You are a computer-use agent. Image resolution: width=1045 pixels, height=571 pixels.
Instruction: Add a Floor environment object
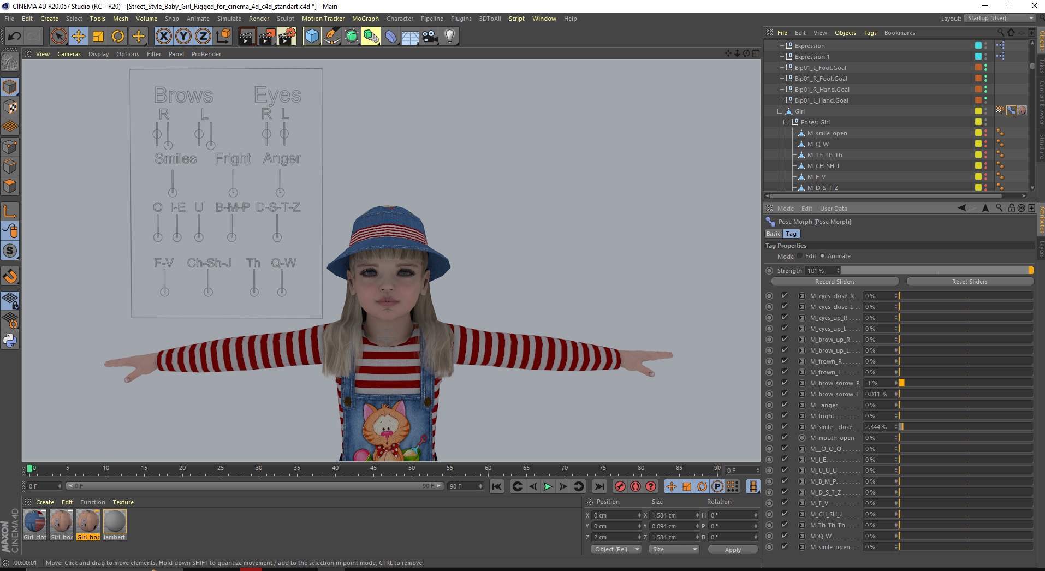[411, 37]
